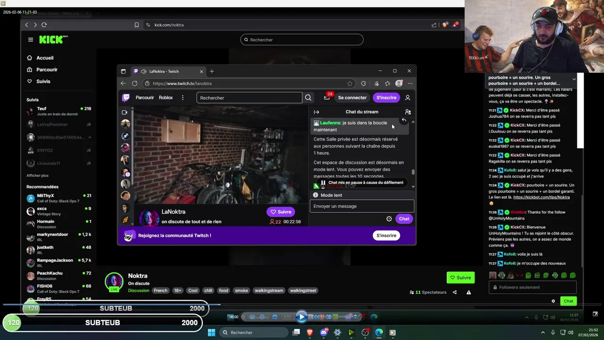Open Kick chat settings gear
Viewport: 604px width, 340px height.
553,301
